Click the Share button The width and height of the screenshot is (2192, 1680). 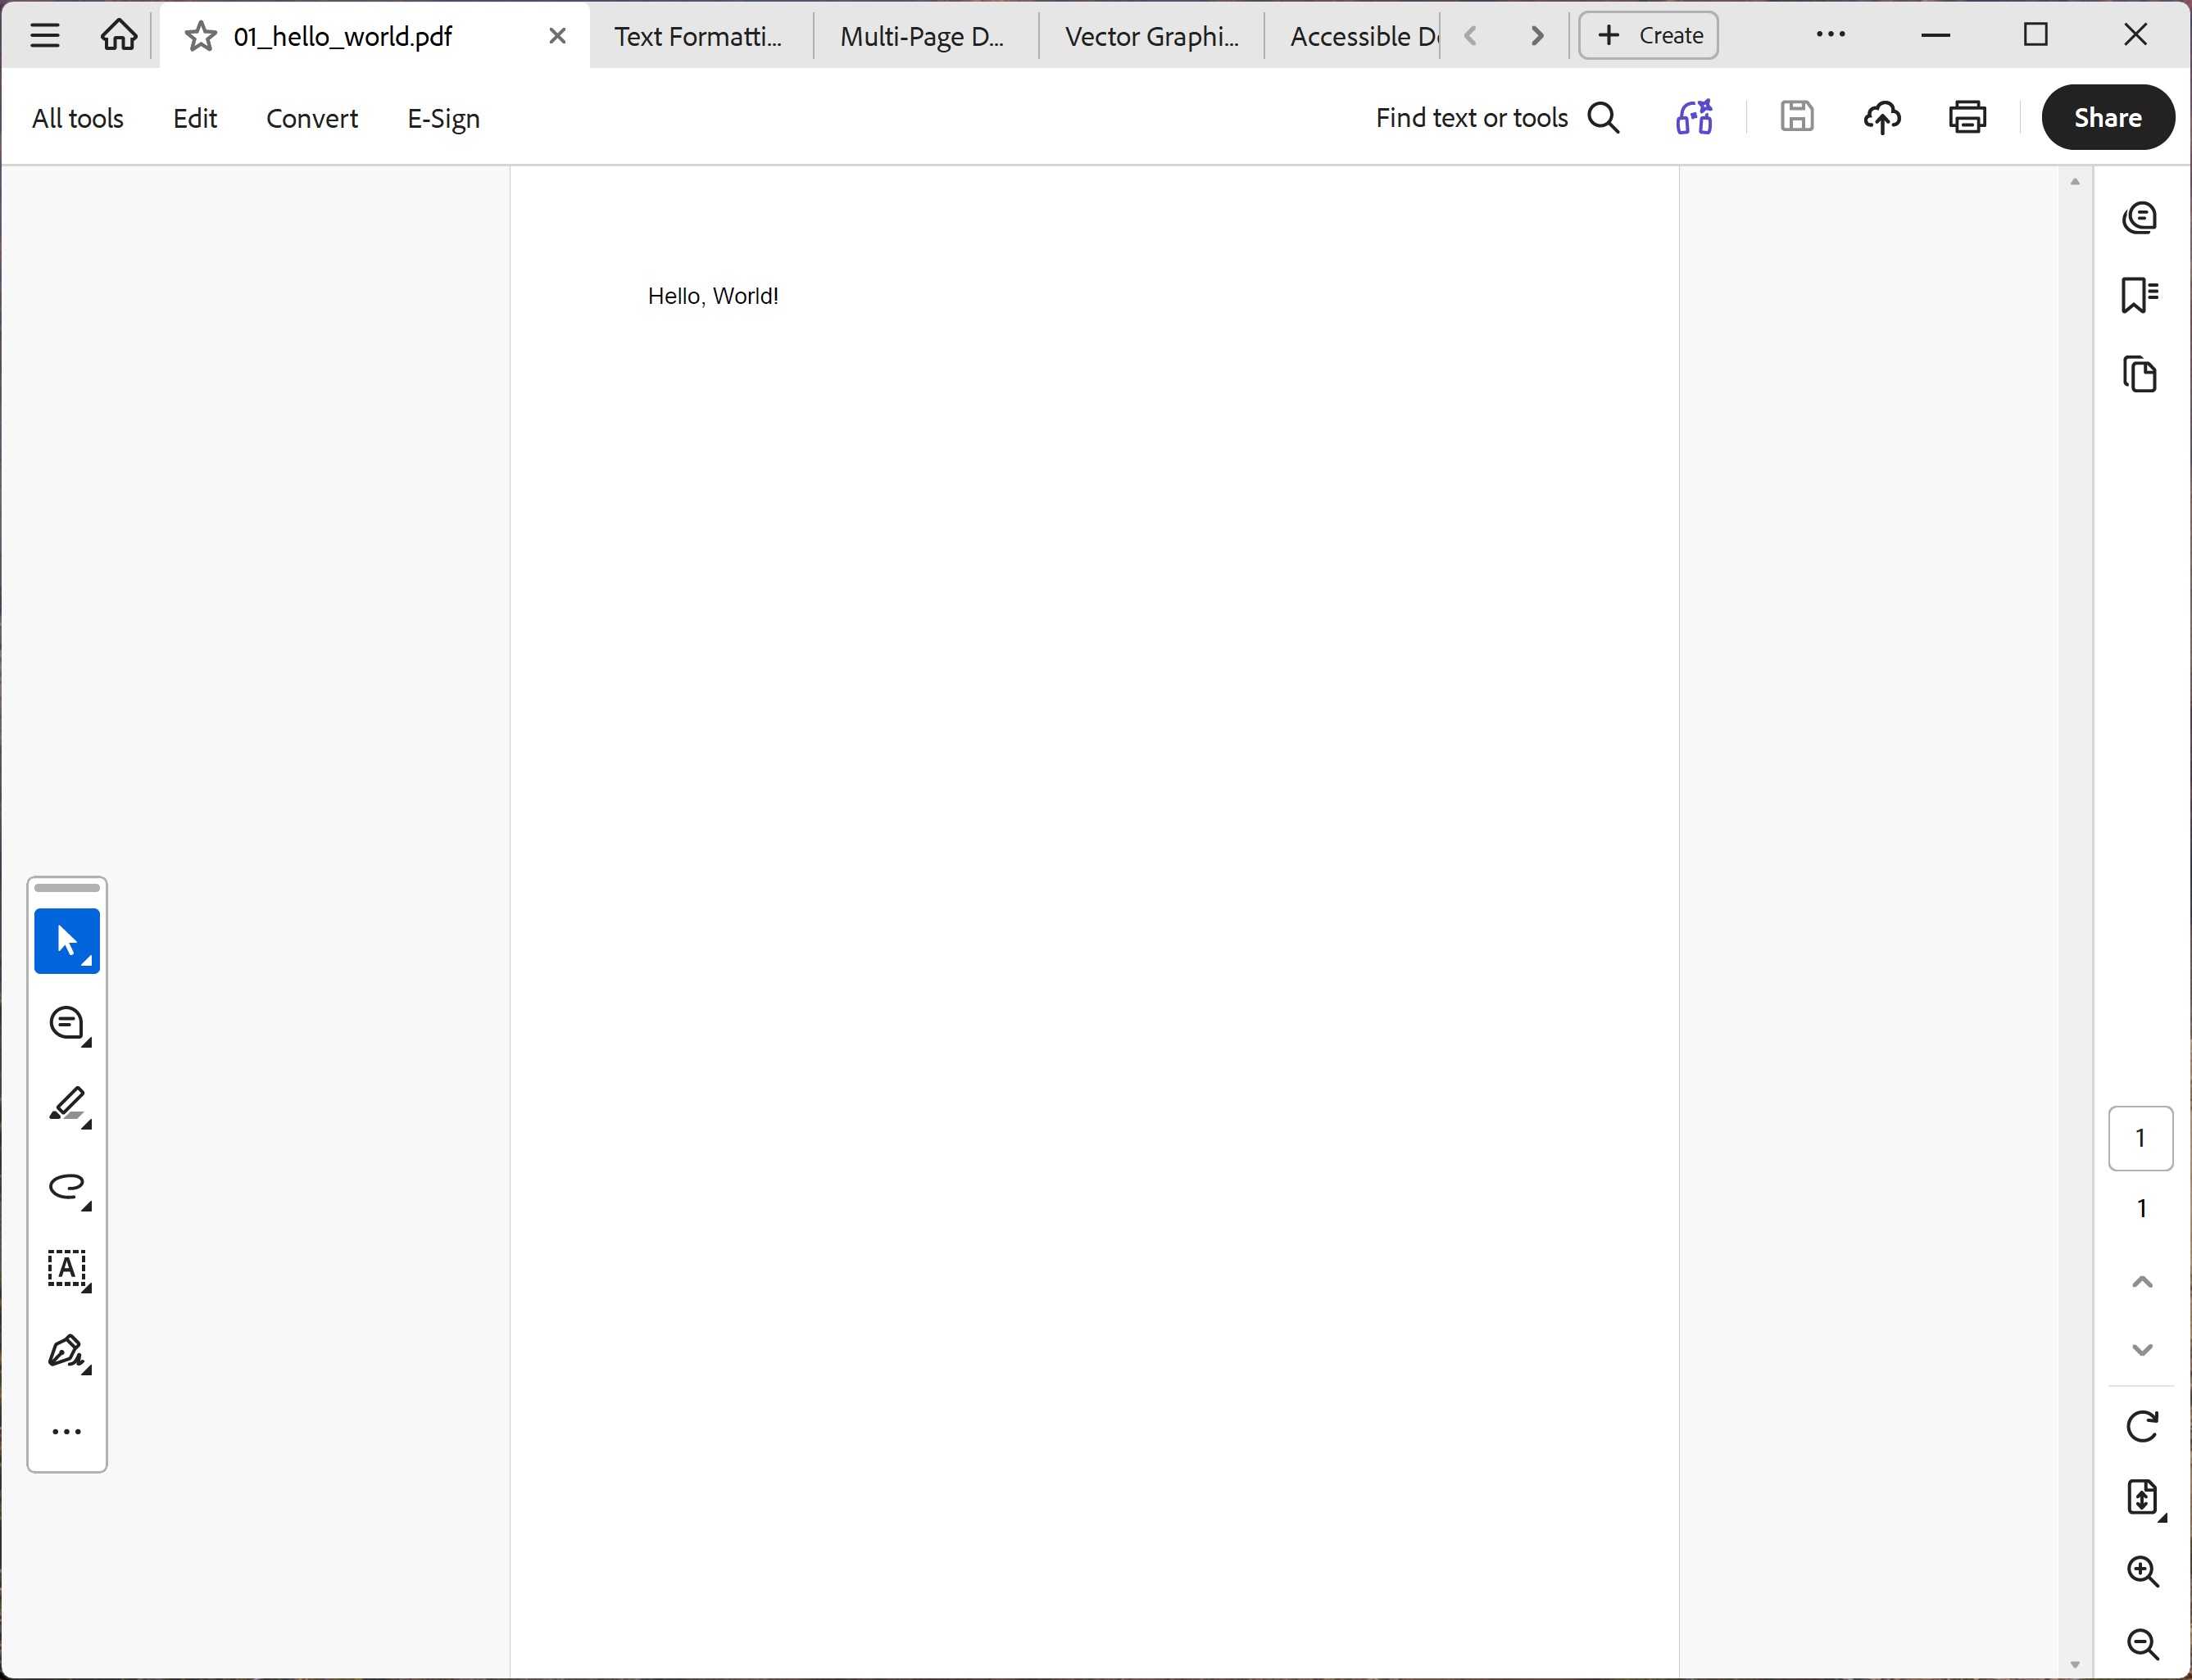click(x=2108, y=117)
